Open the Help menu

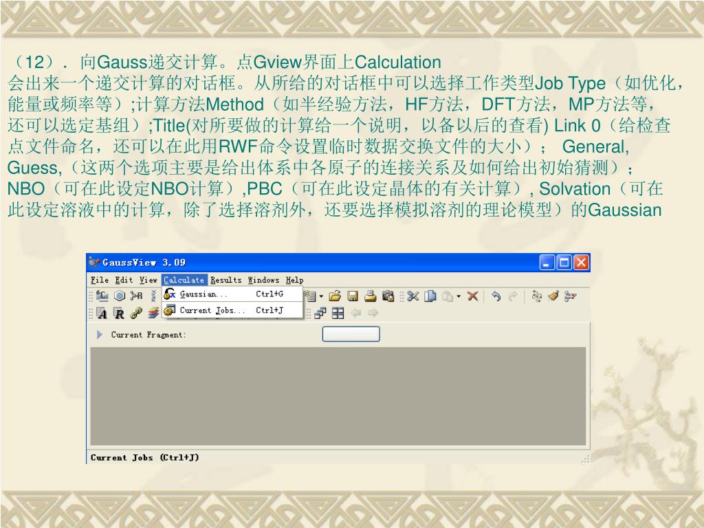coord(294,280)
